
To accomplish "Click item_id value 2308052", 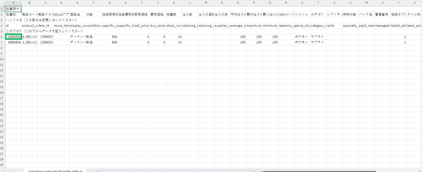I will click(45, 36).
